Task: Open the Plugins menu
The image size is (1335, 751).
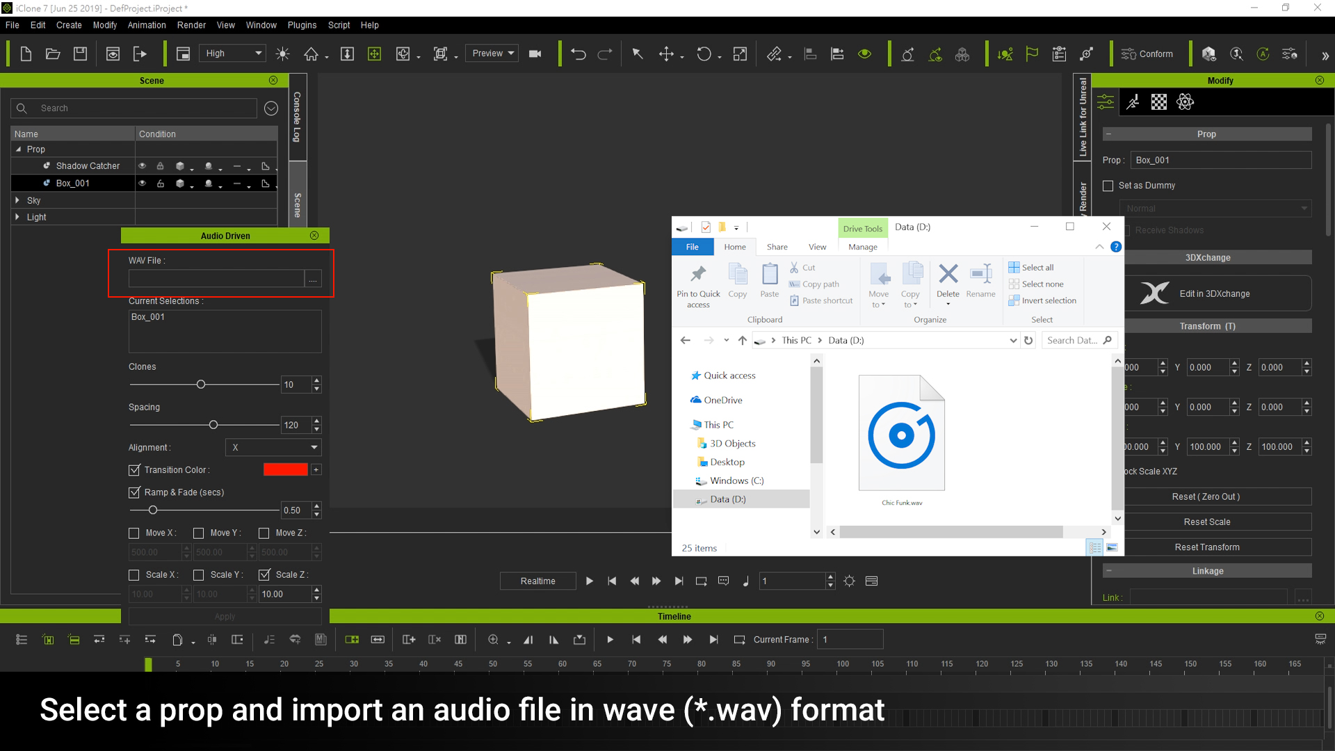Action: (302, 25)
